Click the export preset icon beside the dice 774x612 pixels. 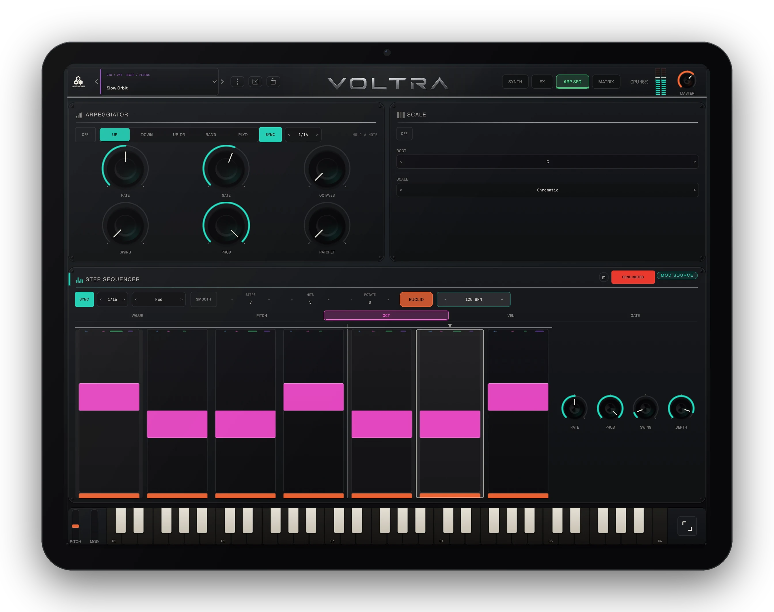pyautogui.click(x=274, y=82)
